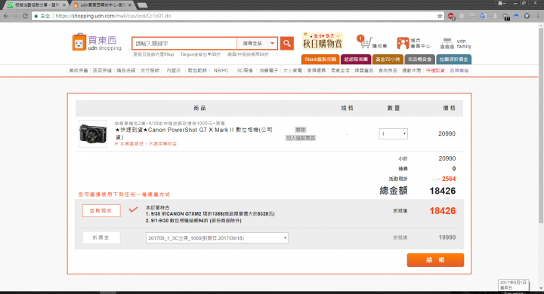Open the gray 名品 promo tab

pos(419,60)
